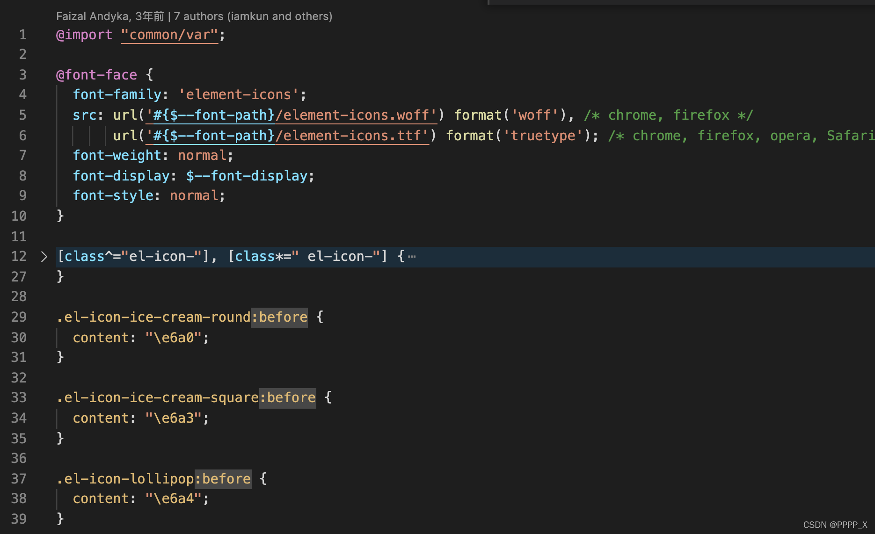Open the element-icons.ttf url link

tap(287, 136)
